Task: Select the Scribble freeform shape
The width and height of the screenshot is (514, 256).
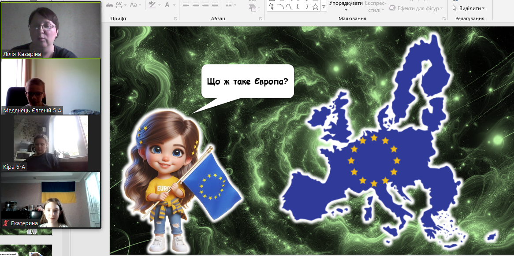Action: pyautogui.click(x=272, y=6)
